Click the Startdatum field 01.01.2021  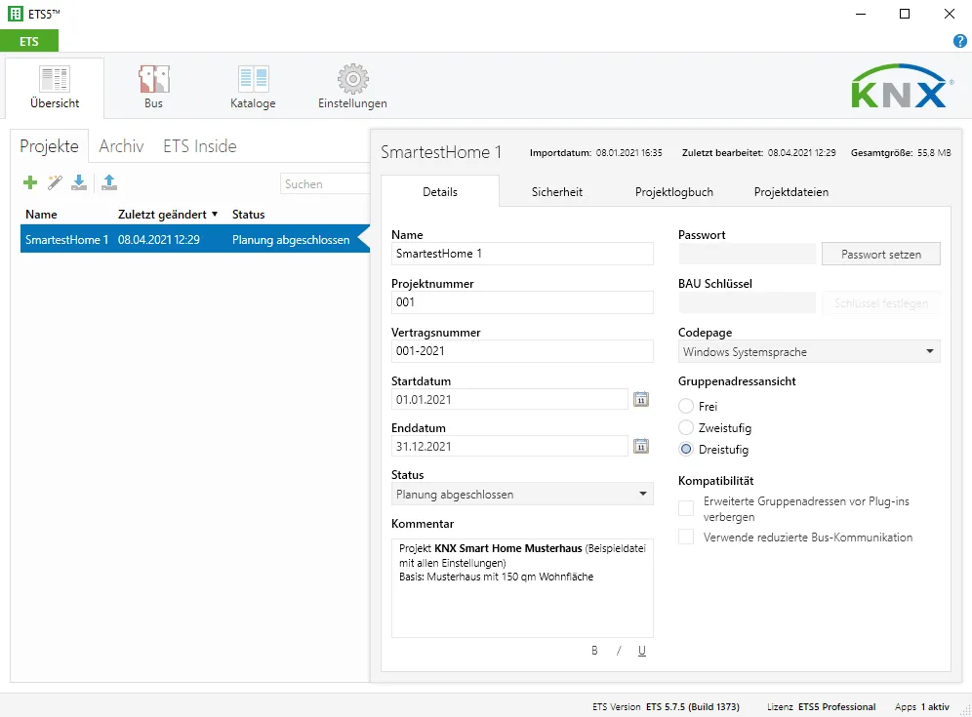click(509, 399)
